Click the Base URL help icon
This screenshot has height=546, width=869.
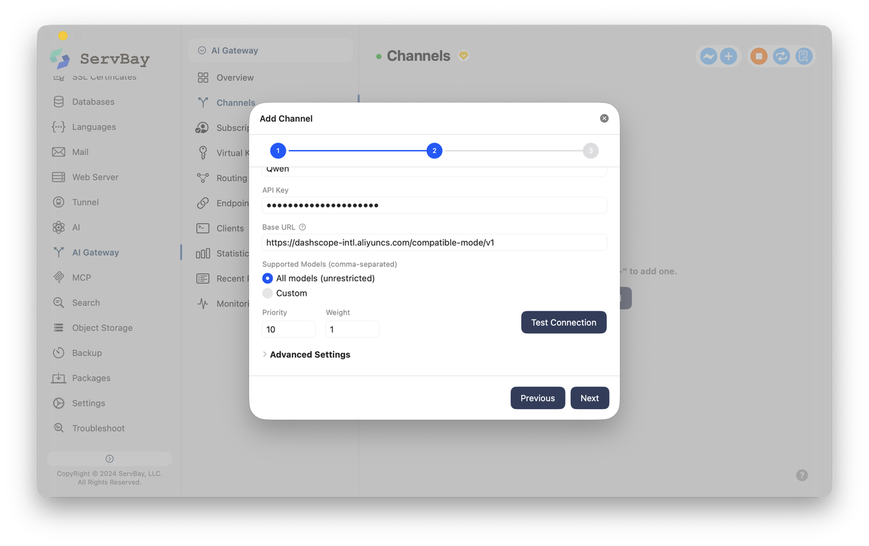tap(303, 227)
